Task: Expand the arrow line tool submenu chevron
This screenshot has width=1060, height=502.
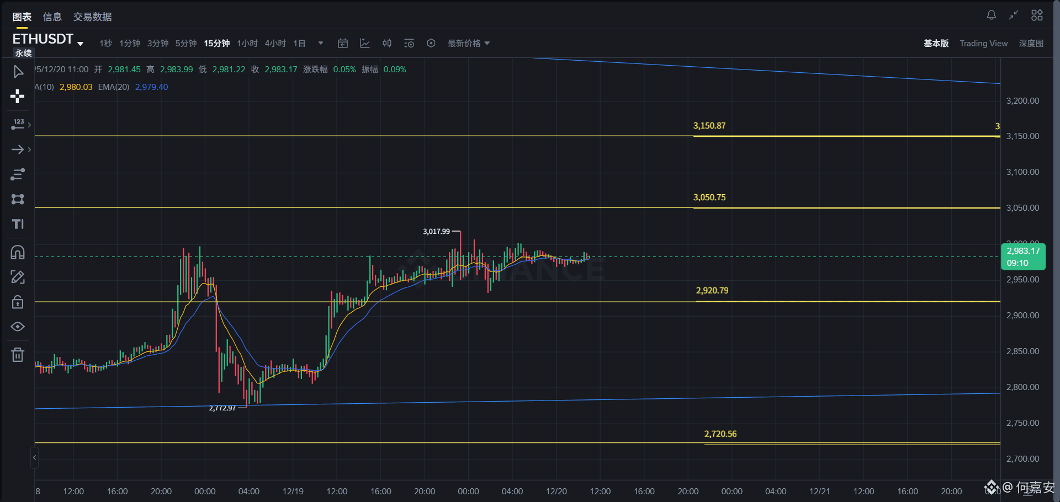Action: pos(29,149)
